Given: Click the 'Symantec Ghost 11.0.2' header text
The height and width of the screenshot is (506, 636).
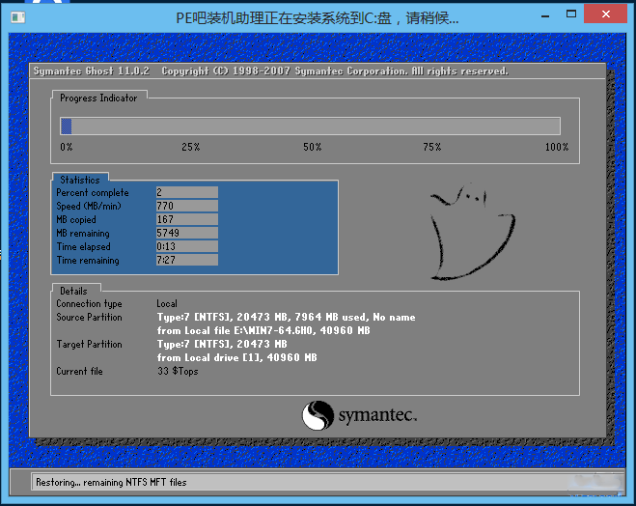Looking at the screenshot, I should (92, 71).
